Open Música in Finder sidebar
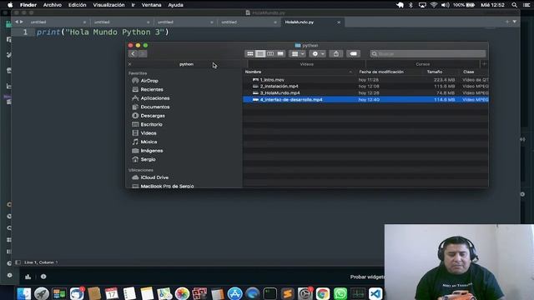 point(144,142)
